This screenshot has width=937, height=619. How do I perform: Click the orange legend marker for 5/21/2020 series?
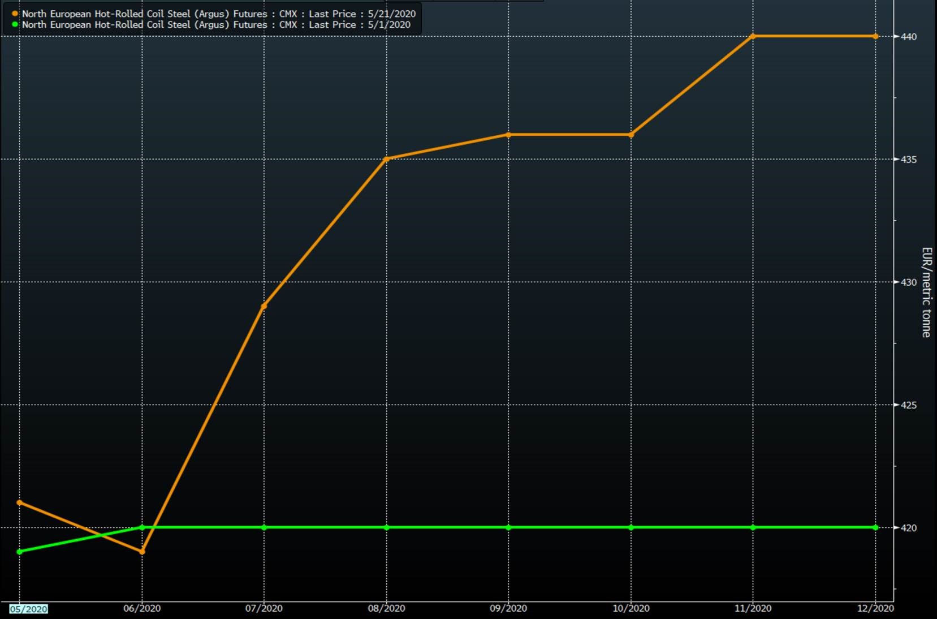[x=15, y=14]
